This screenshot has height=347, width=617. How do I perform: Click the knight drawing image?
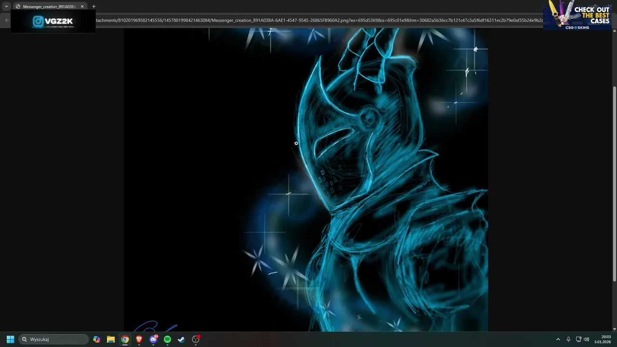(306, 180)
